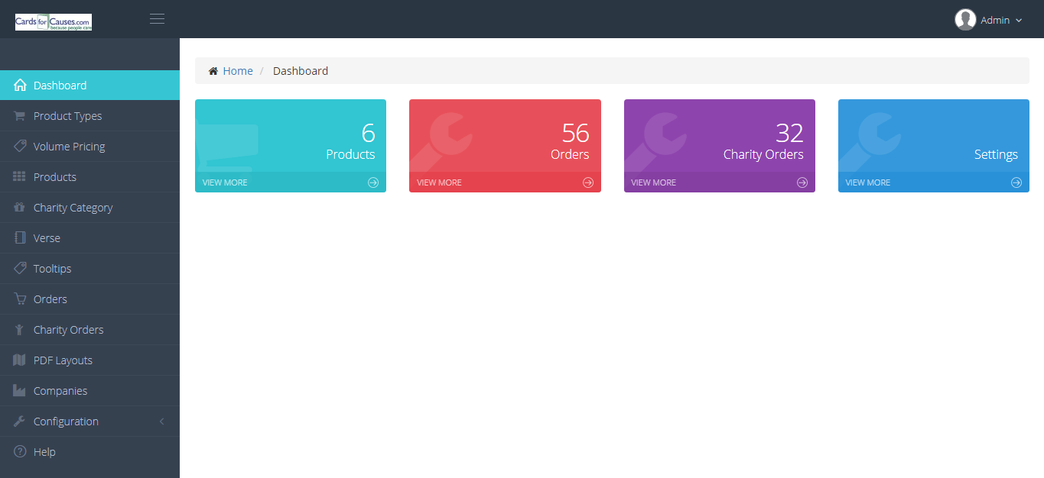The image size is (1044, 478).
Task: Click the Help question mark icon
Action: point(20,451)
